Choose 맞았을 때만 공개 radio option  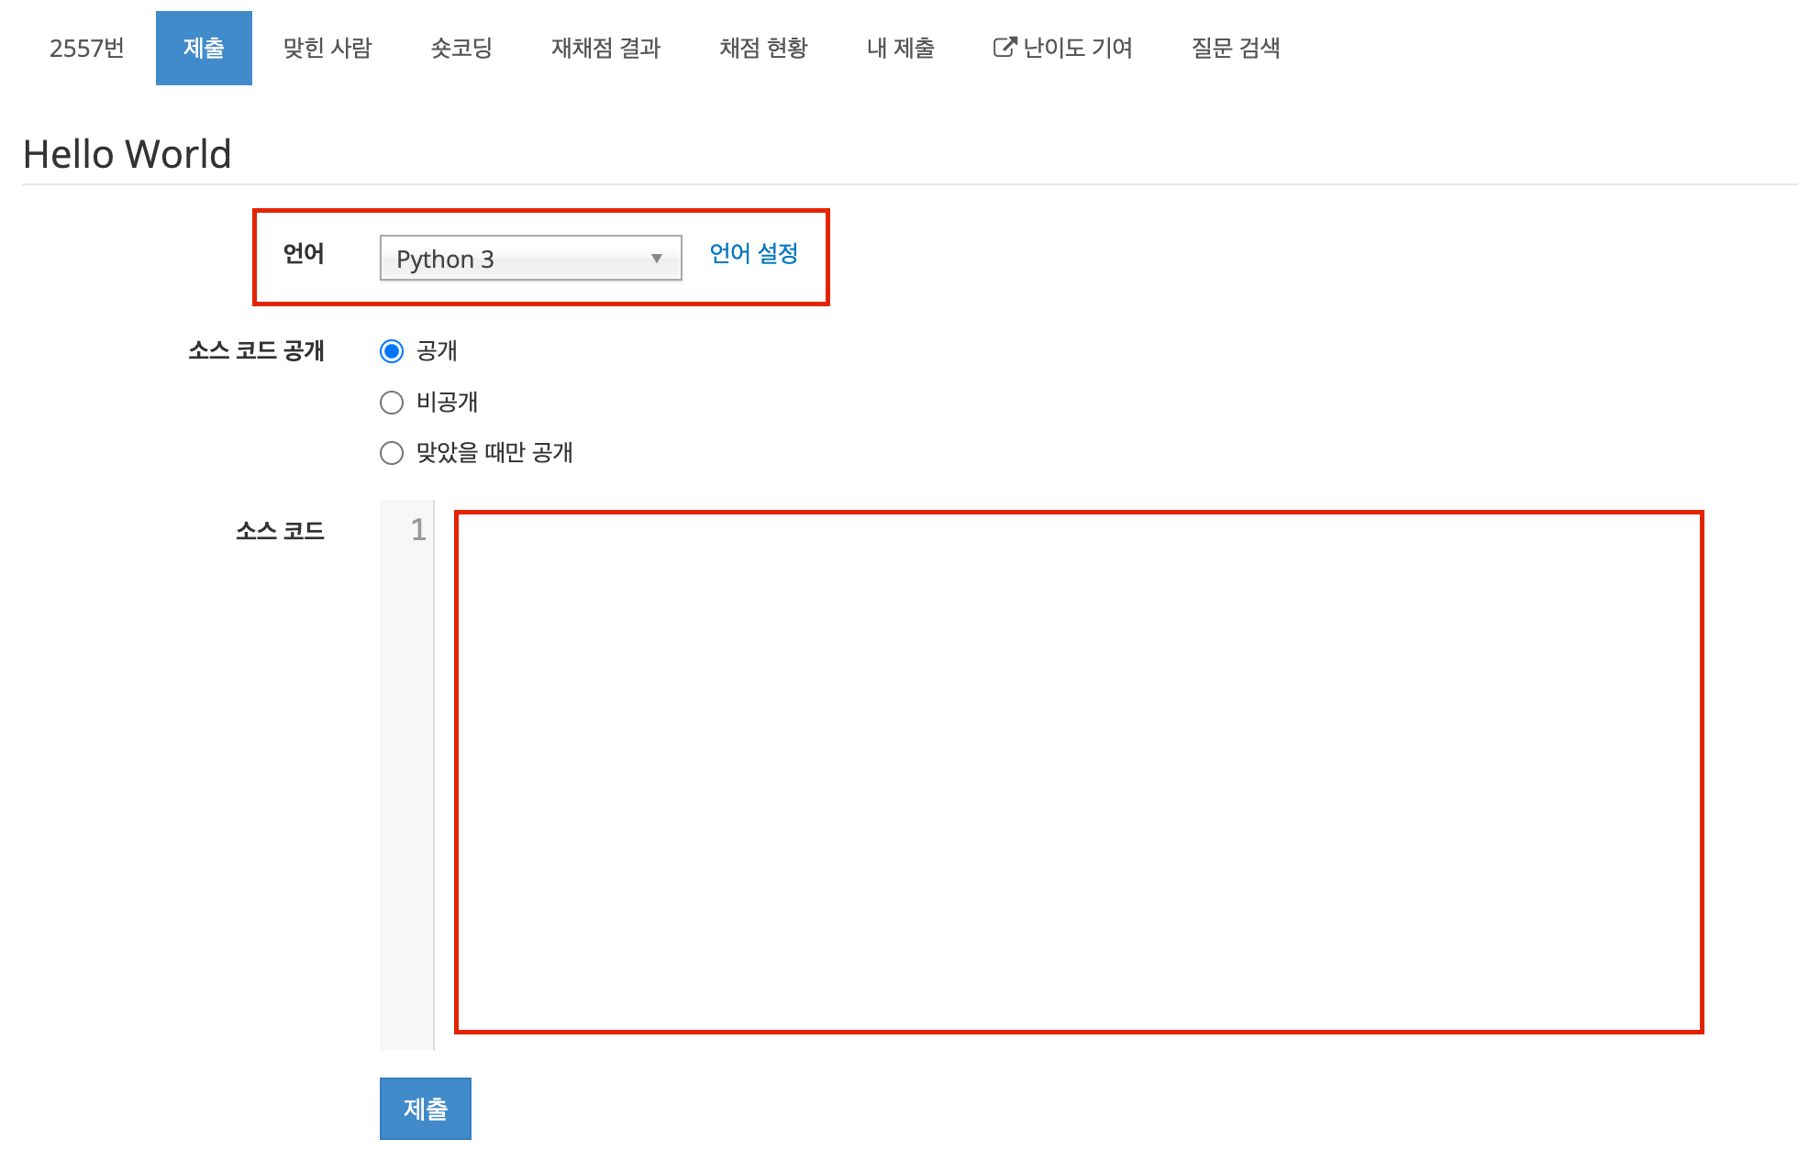coord(392,453)
